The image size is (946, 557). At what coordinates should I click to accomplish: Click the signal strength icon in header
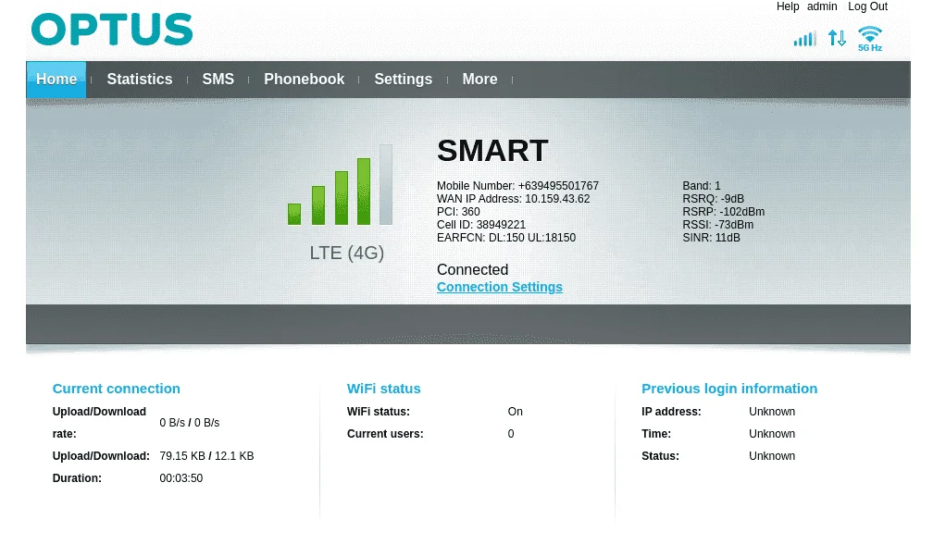[x=804, y=39]
